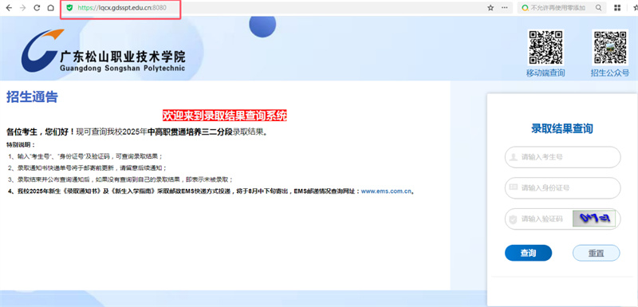Click the 查询 button
The height and width of the screenshot is (307, 638).
coord(528,253)
